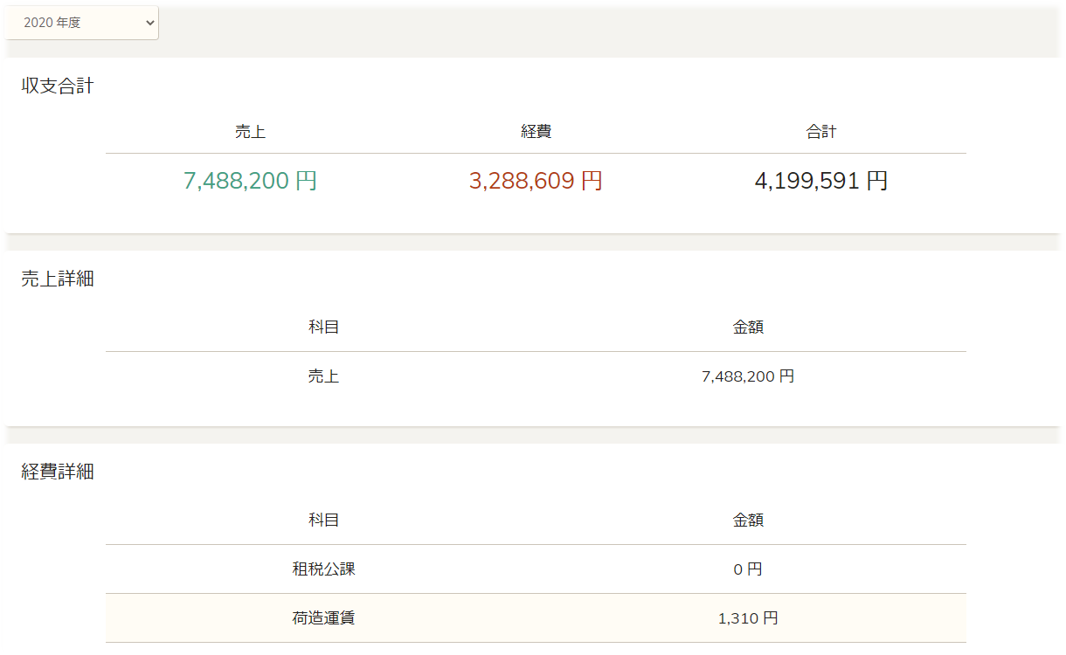Select the highlighted 荷造運賃 row label

click(323, 617)
